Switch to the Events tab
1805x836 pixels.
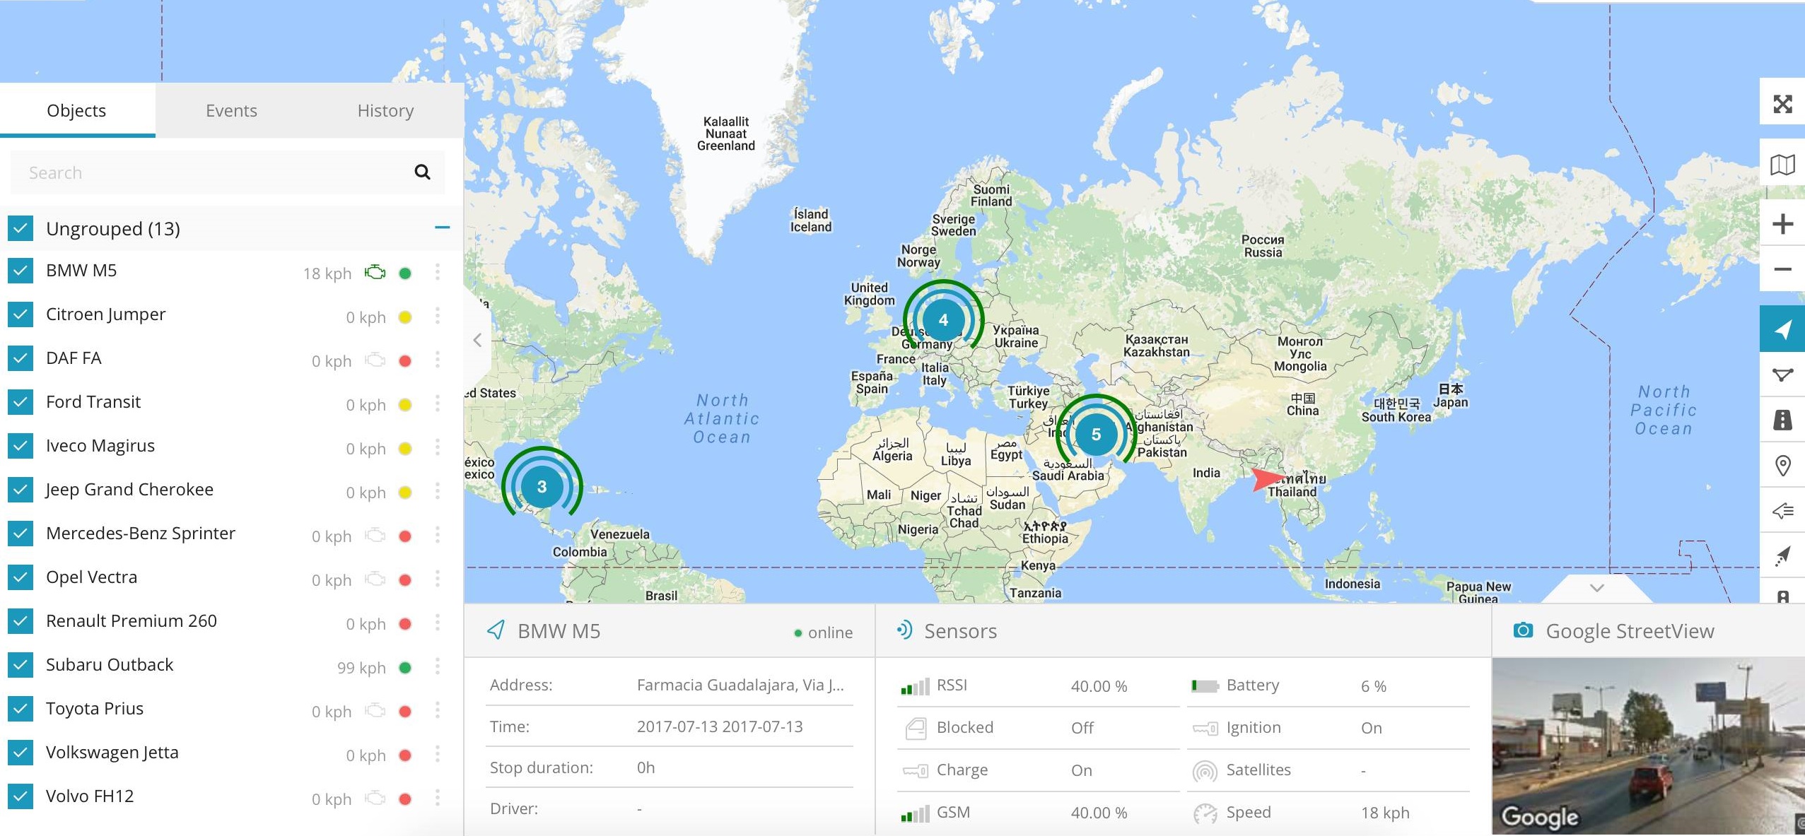[231, 110]
